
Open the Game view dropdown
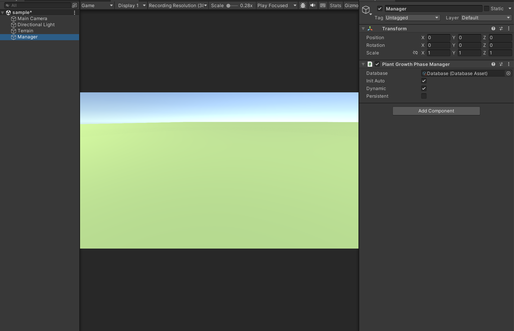click(x=97, y=5)
